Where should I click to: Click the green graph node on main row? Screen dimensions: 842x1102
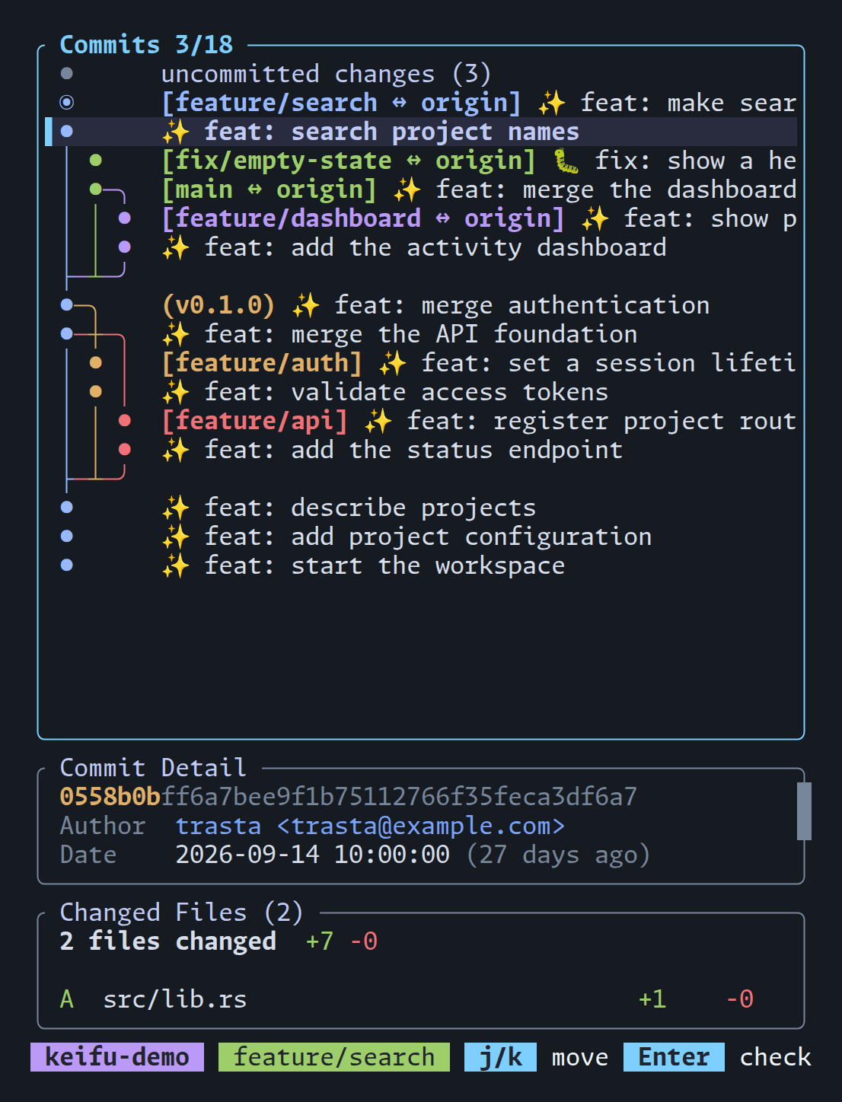96,189
